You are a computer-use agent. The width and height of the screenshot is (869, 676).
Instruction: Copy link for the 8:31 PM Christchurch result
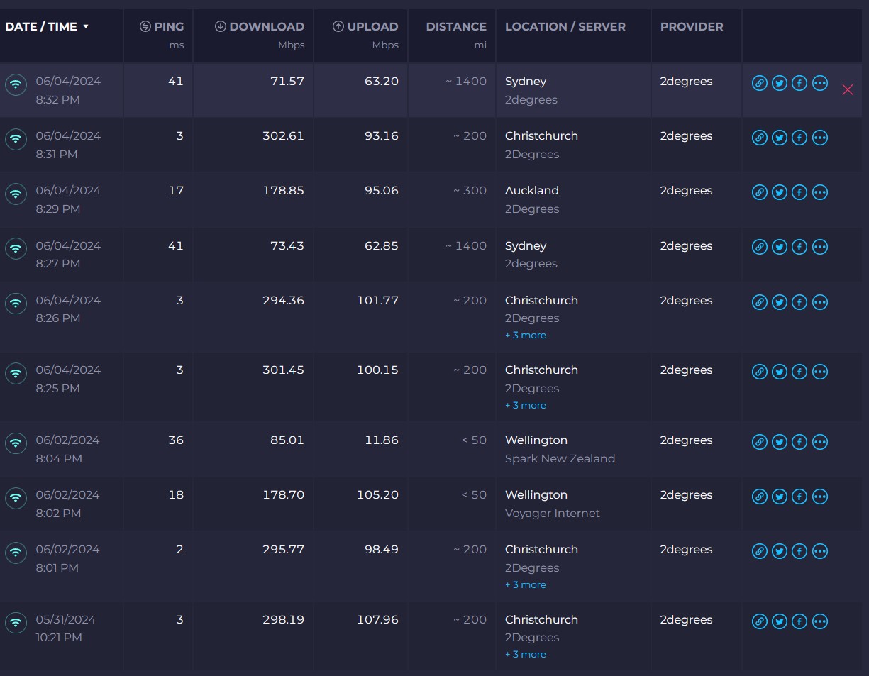pyautogui.click(x=759, y=138)
